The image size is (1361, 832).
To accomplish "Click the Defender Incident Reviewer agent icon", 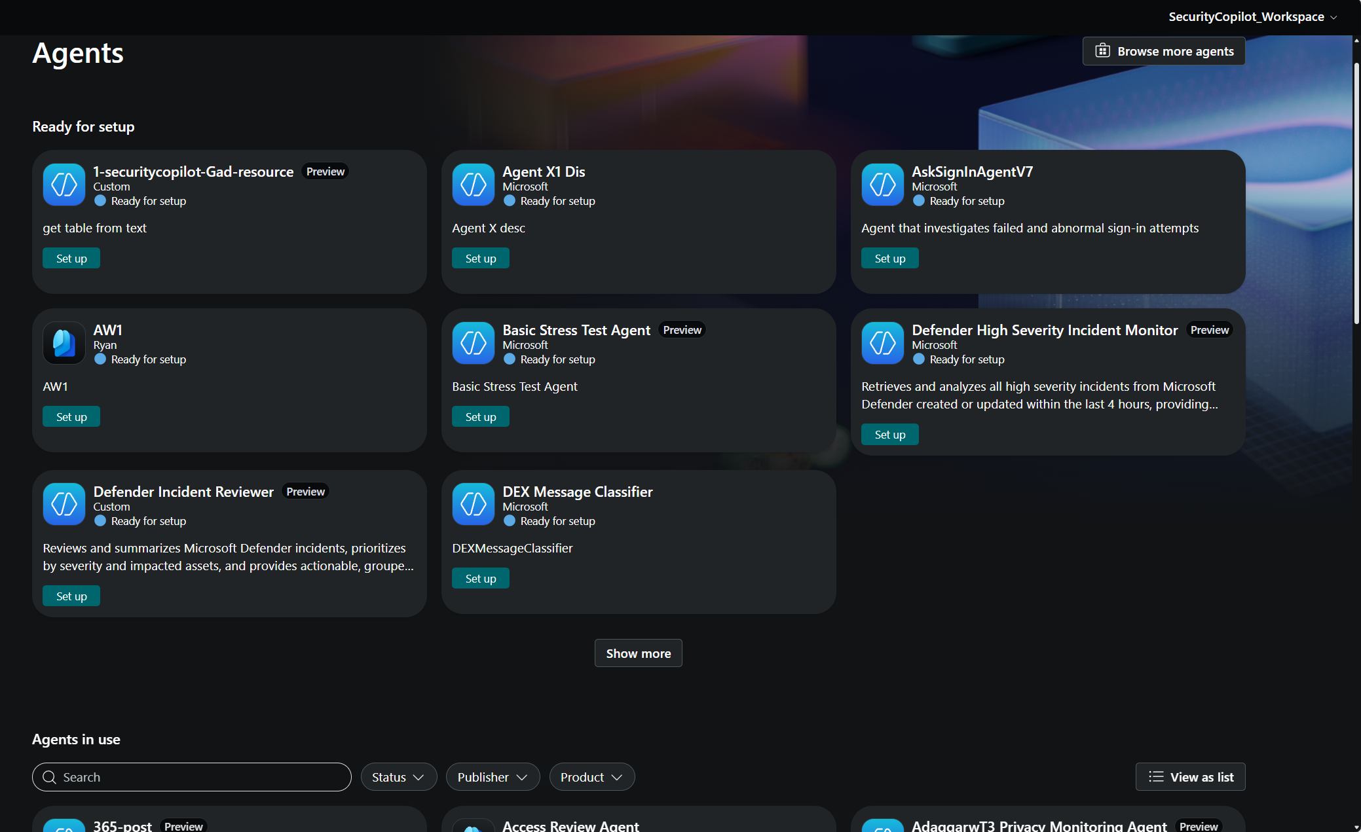I will pyautogui.click(x=64, y=504).
